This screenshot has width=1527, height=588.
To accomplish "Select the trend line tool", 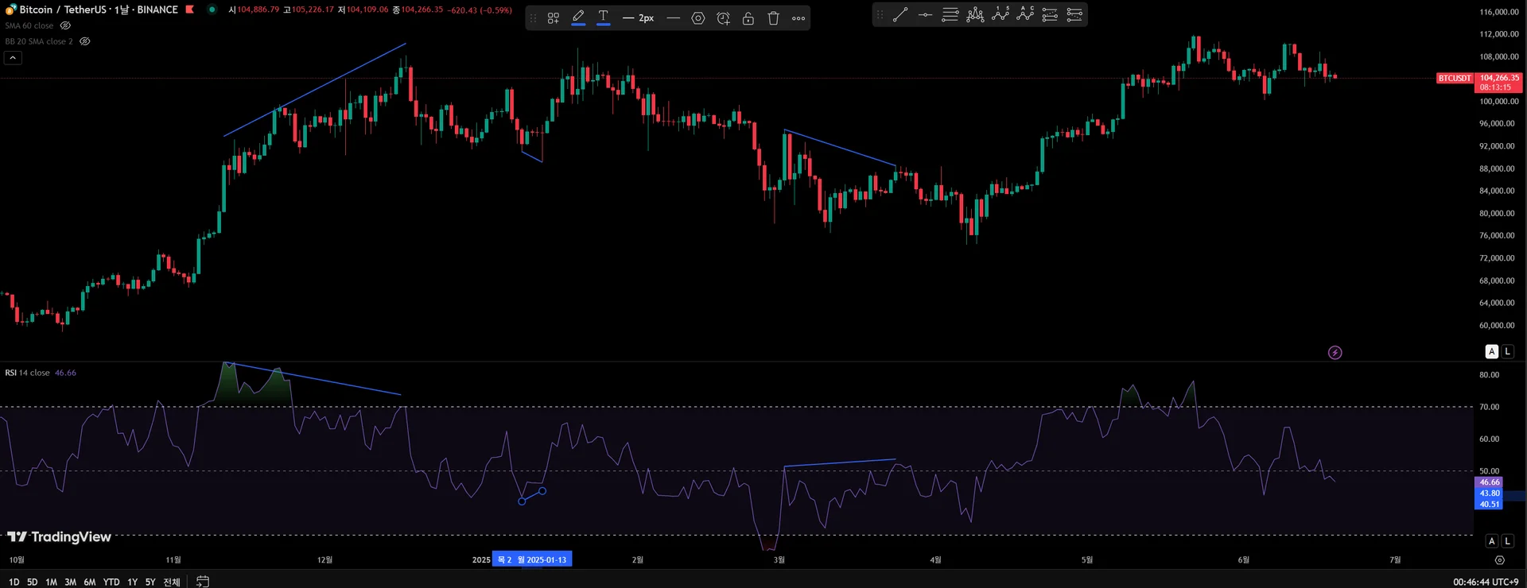I will [900, 14].
